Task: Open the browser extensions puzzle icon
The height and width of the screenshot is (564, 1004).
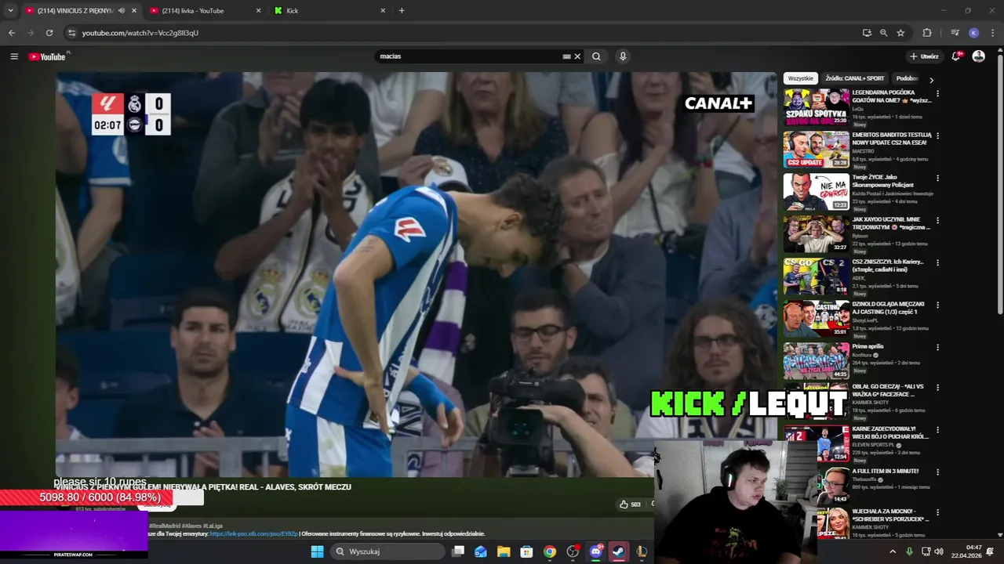Action: [927, 33]
